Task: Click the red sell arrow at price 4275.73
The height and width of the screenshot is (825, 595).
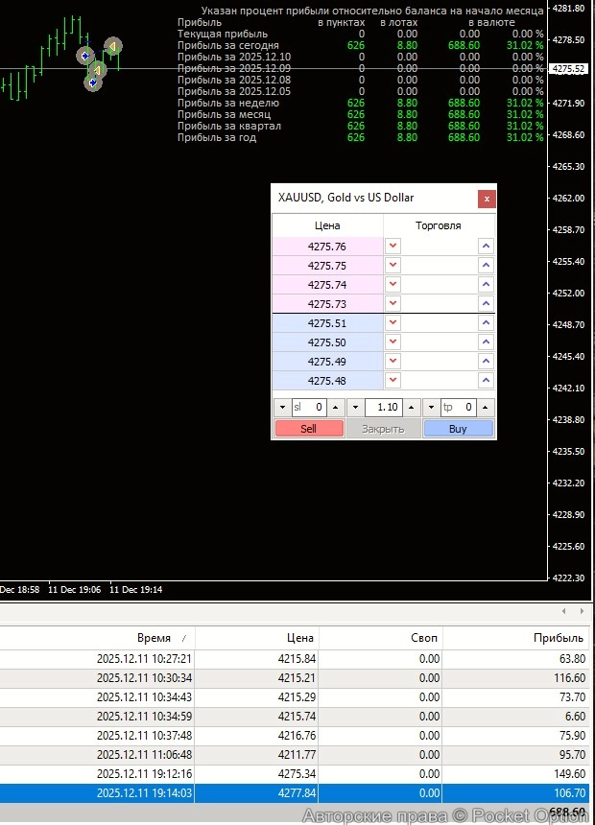Action: pos(393,304)
